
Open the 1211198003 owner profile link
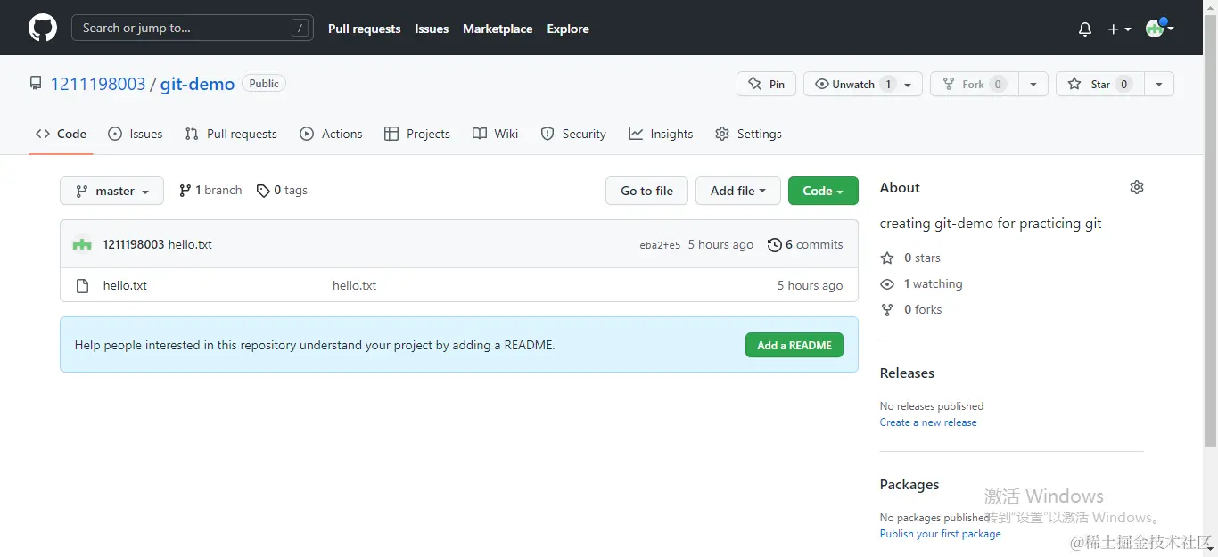point(98,84)
